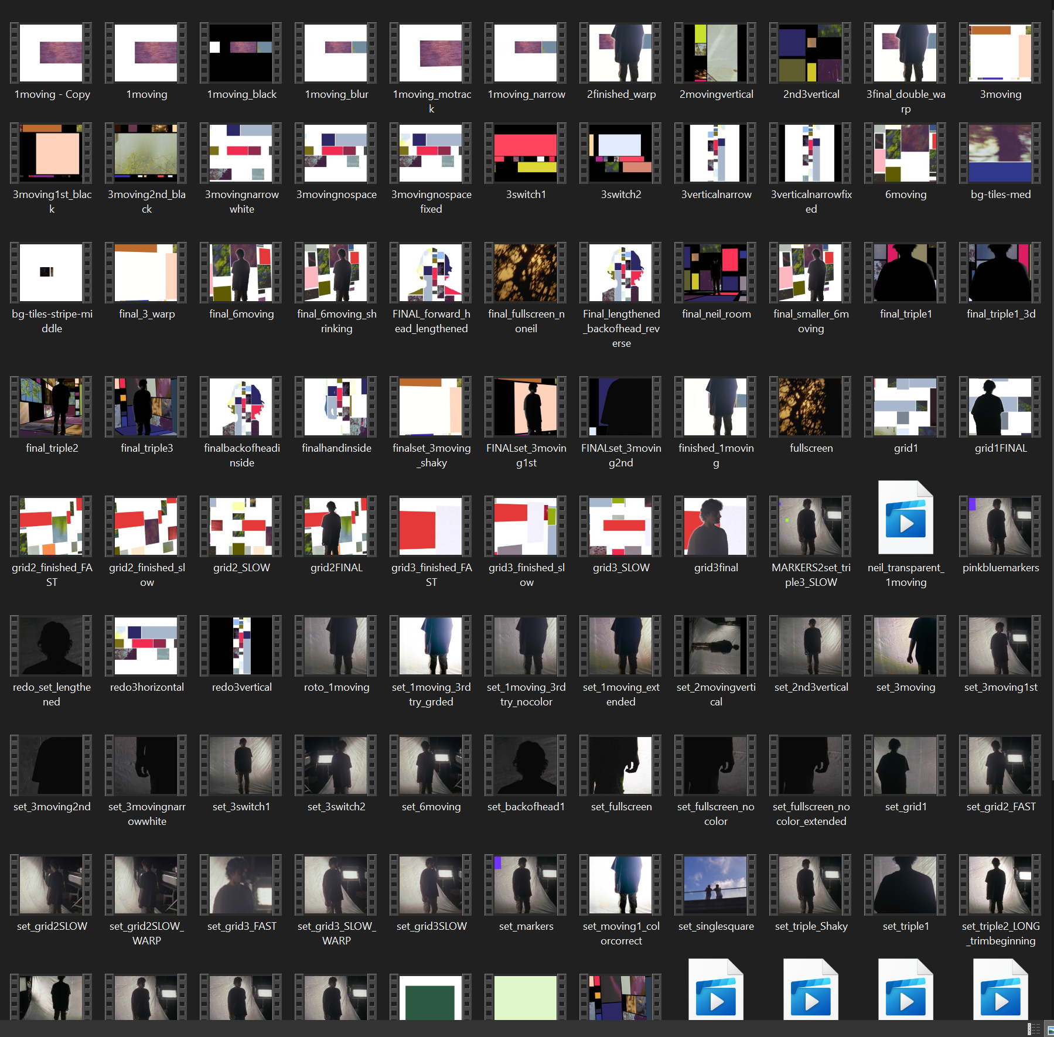Click the file name "3moving"

[1001, 94]
